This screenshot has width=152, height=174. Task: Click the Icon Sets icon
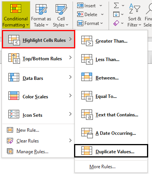coord(14,114)
